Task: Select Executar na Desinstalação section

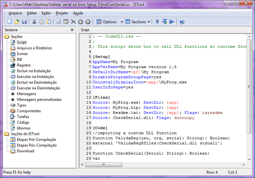Action: [38, 88]
